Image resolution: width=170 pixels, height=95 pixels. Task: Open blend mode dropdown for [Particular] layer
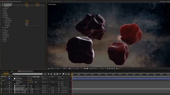pyautogui.click(x=45, y=82)
